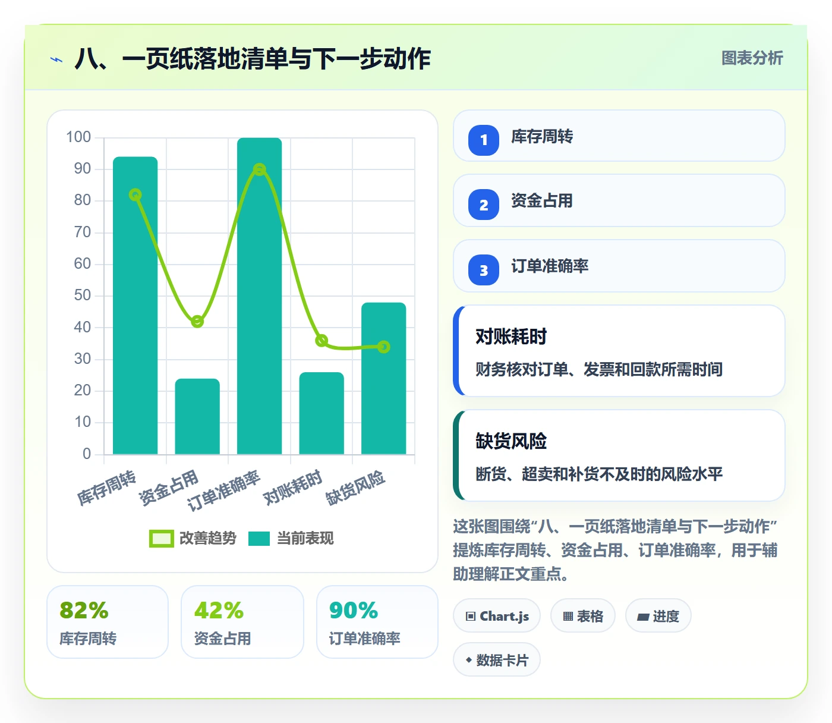Viewport: 832px width, 723px height.
Task: Click the x-axis label 对账耗时
Action: pyautogui.click(x=293, y=488)
